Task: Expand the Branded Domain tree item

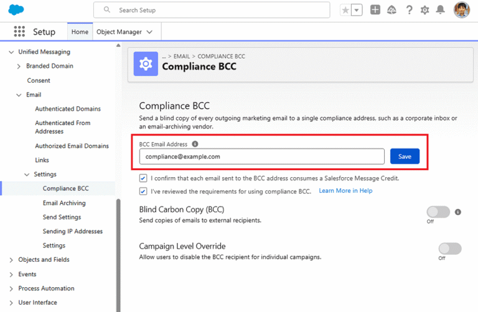Action: pos(19,66)
